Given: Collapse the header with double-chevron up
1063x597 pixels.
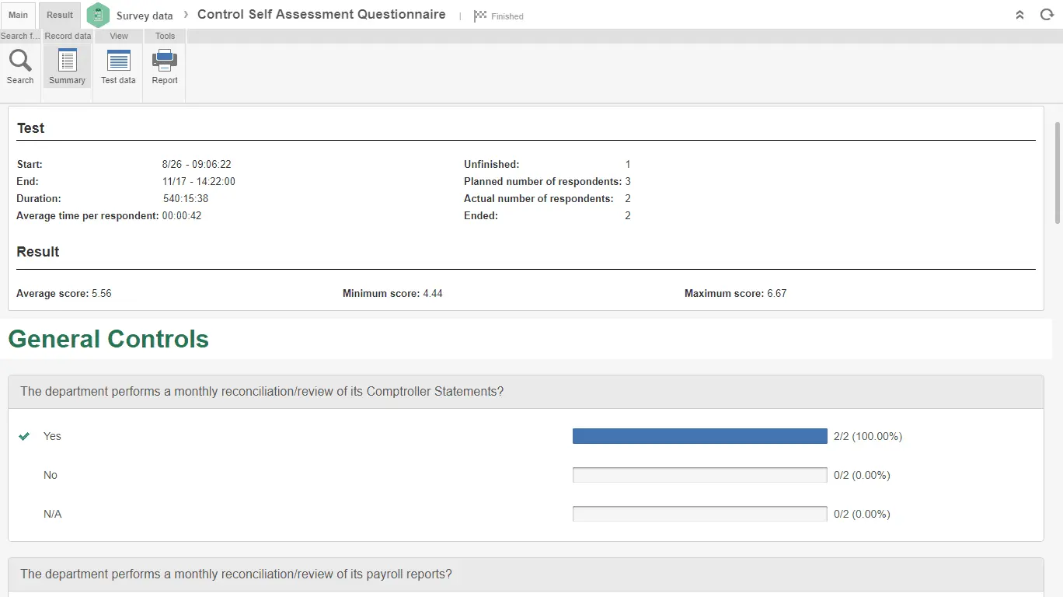Looking at the screenshot, I should tap(1019, 15).
